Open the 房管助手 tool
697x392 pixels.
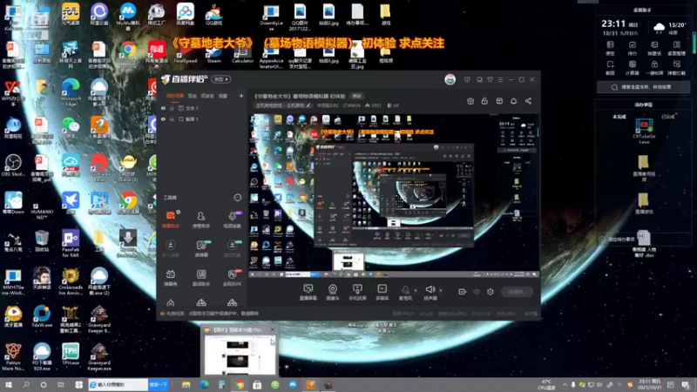pyautogui.click(x=201, y=220)
